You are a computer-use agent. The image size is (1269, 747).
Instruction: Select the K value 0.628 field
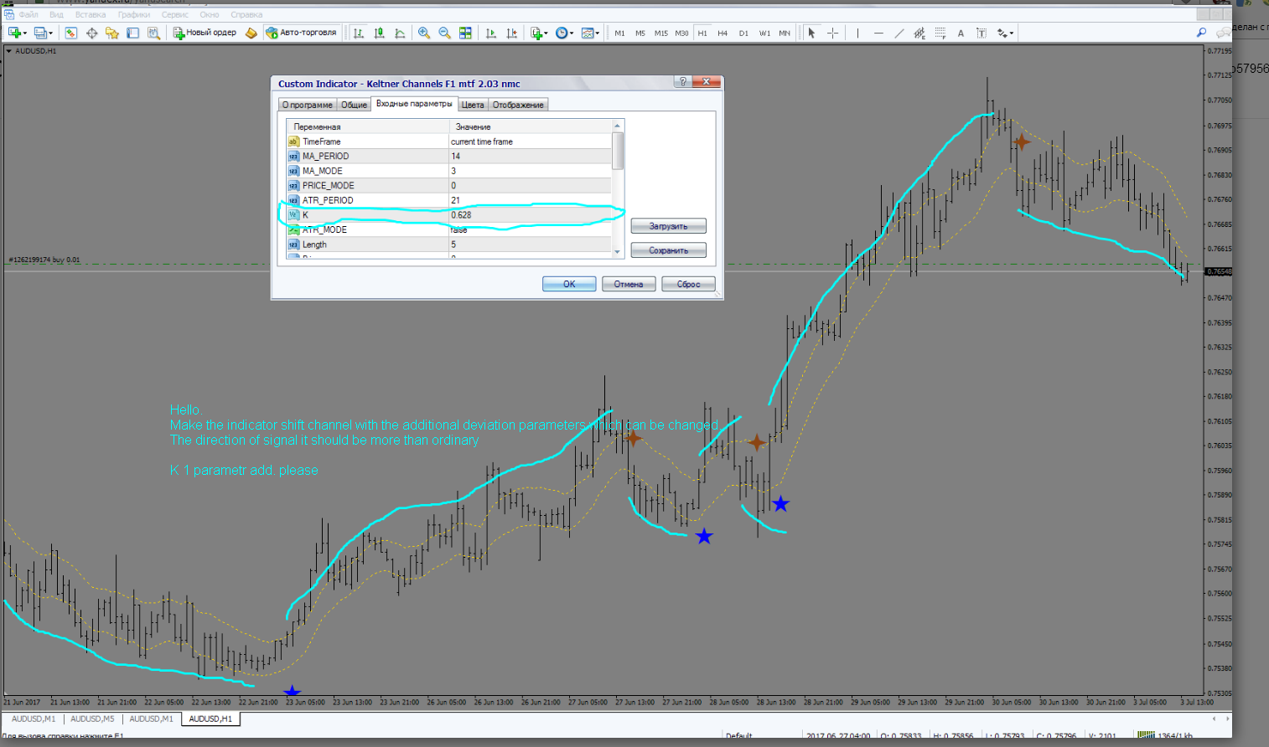point(531,215)
